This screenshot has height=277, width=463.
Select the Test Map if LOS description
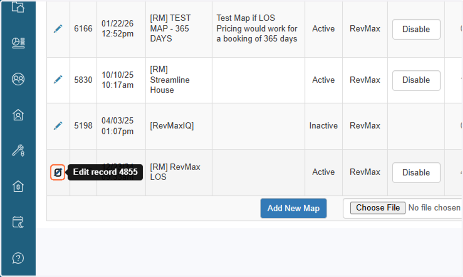pyautogui.click(x=257, y=29)
